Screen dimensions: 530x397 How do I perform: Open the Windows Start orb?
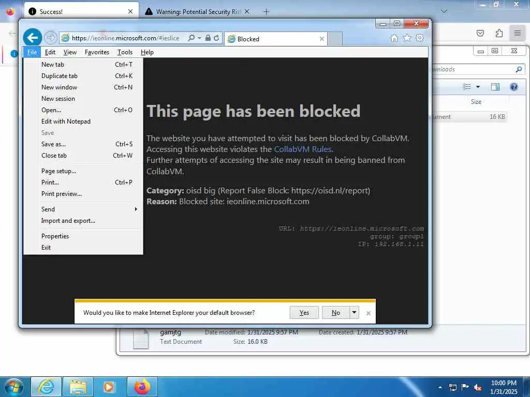click(14, 387)
